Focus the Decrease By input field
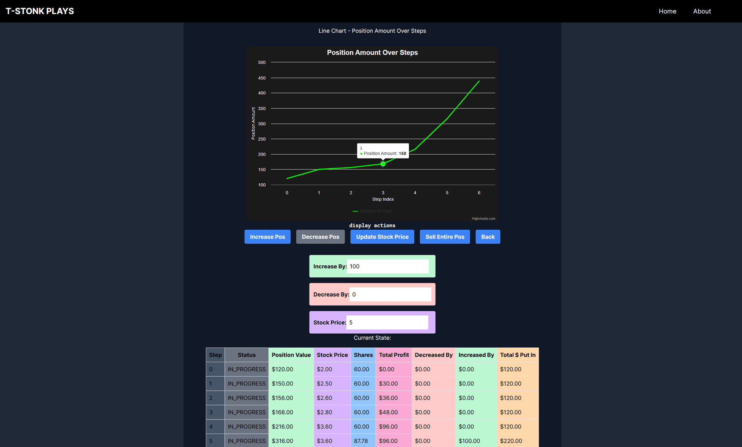This screenshot has width=742, height=447. [x=390, y=295]
